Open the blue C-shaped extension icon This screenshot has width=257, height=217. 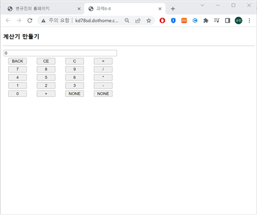pos(195,20)
